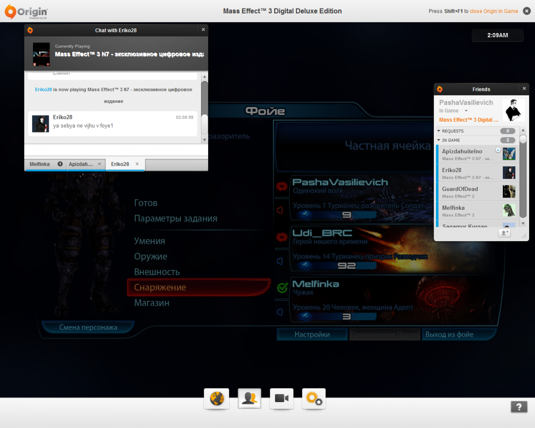Select the highlighted Снаряжение menu item
This screenshot has width=535, height=428.
199,288
